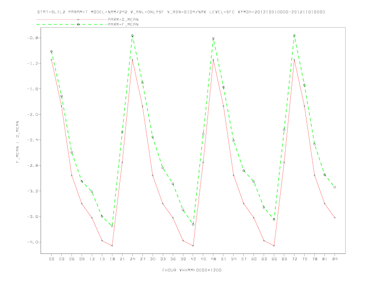Click the 21 forecast hour tick label
Screen dimensions: 365x282
click(122, 259)
